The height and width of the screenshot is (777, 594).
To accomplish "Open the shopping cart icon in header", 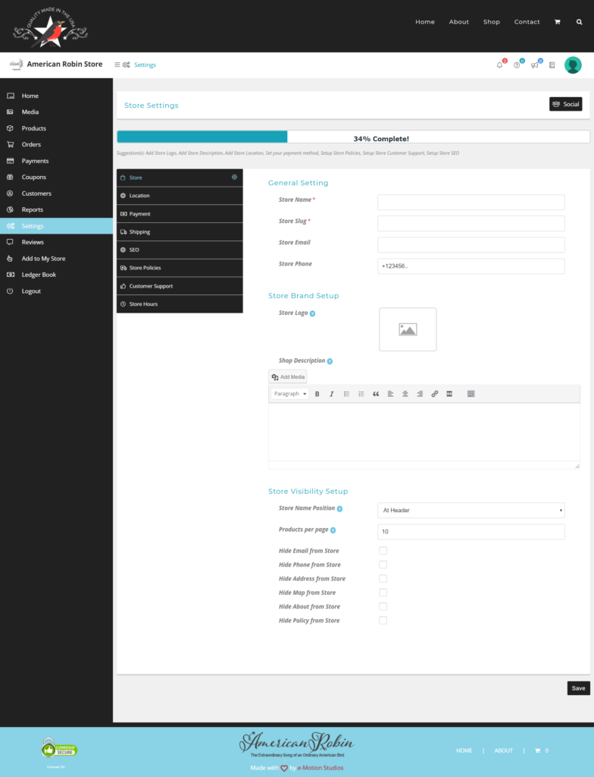I will 558,22.
